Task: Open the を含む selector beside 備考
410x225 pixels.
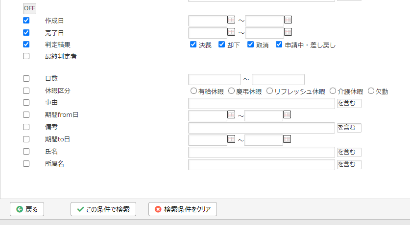Action: pos(349,128)
